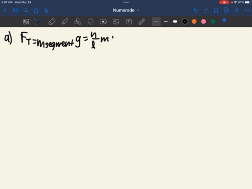The image size is (252, 189).
Task: Tap the three-dot multitasking control at top
Action: [x=126, y=2]
